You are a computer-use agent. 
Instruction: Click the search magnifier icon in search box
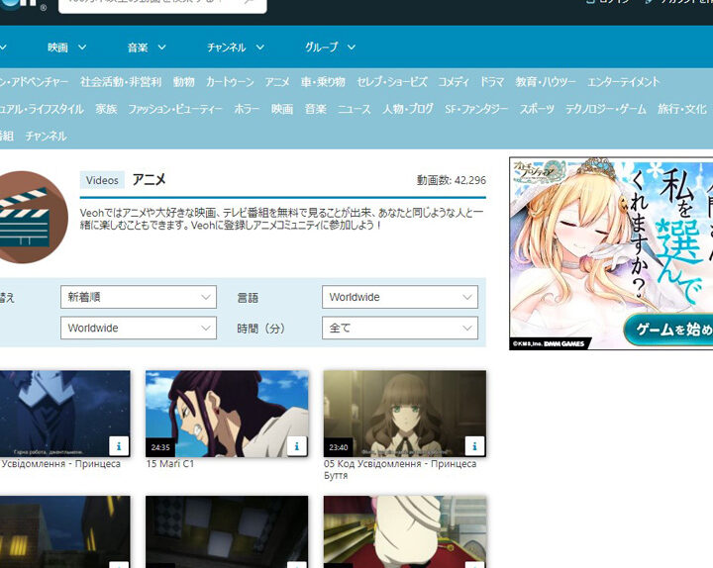point(250,2)
